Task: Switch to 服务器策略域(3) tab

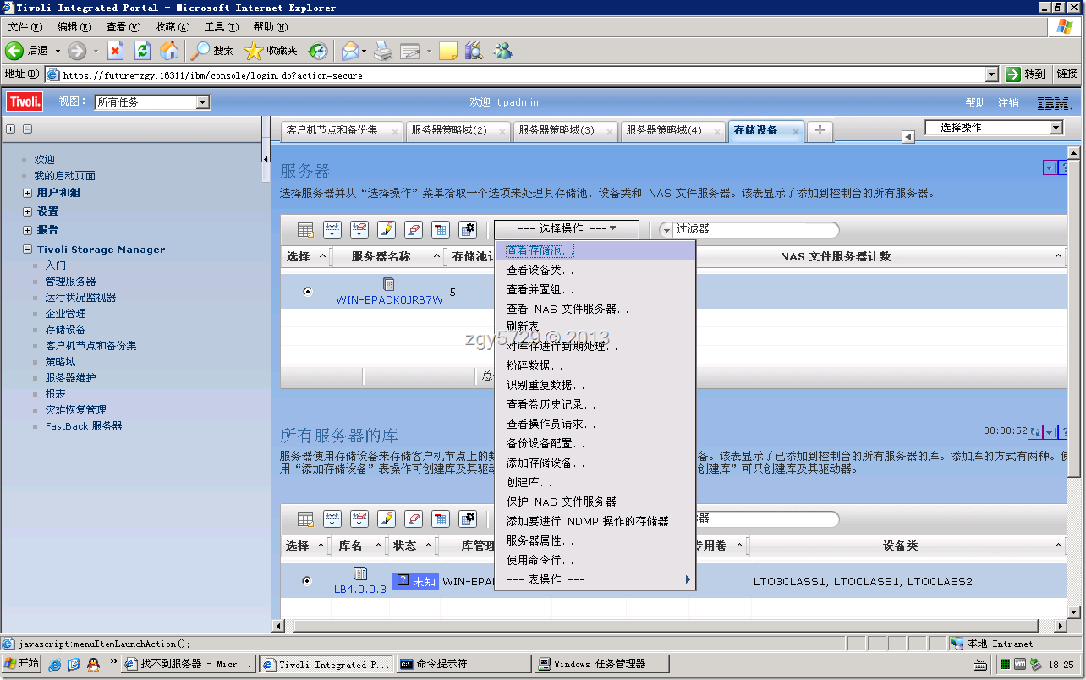Action: [x=565, y=130]
